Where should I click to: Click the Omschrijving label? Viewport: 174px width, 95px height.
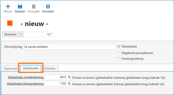pyautogui.click(x=13, y=47)
